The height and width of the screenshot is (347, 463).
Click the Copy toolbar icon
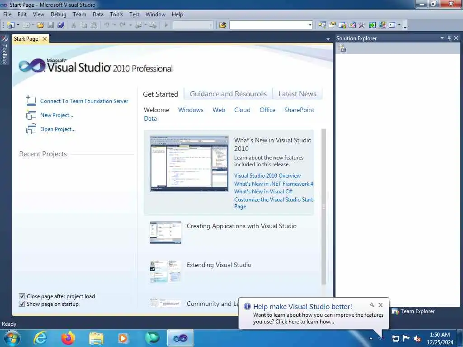tap(84, 25)
